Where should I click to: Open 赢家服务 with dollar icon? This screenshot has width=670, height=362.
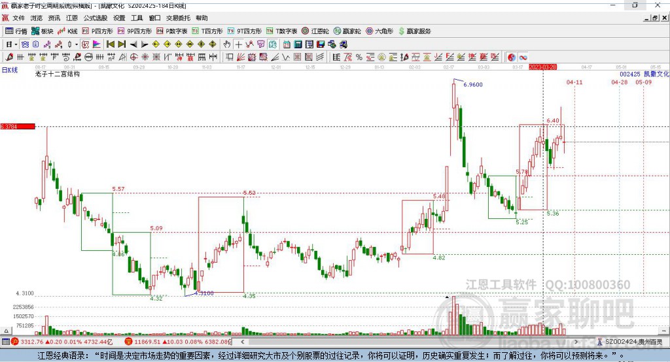tap(415, 31)
